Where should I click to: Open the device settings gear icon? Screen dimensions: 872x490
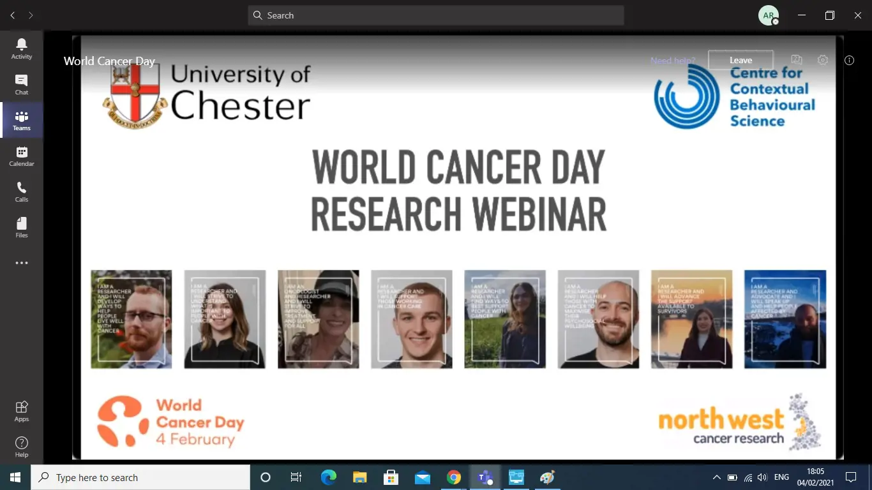click(823, 60)
